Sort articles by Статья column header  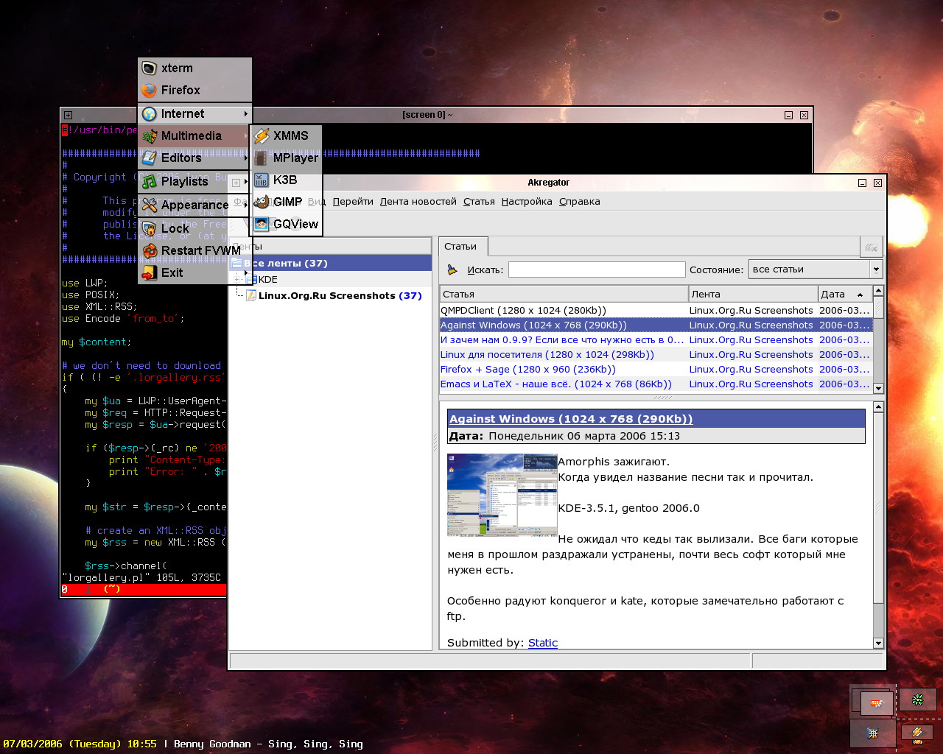564,294
